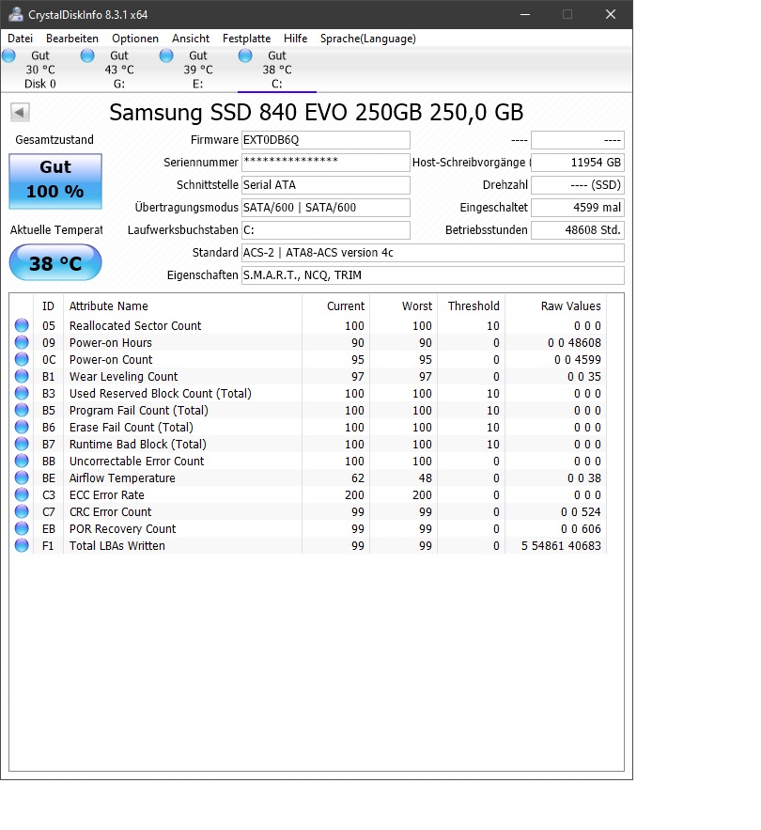The width and height of the screenshot is (761, 830).
Task: Click the blue status orb for drive C:
Action: pyautogui.click(x=245, y=55)
